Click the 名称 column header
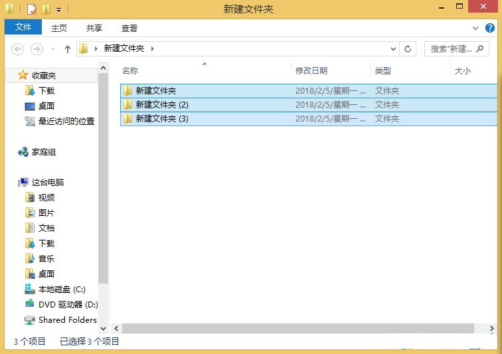 pos(130,70)
